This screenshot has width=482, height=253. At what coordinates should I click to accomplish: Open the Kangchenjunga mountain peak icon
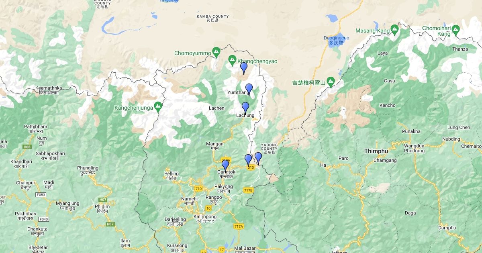[x=158, y=106]
